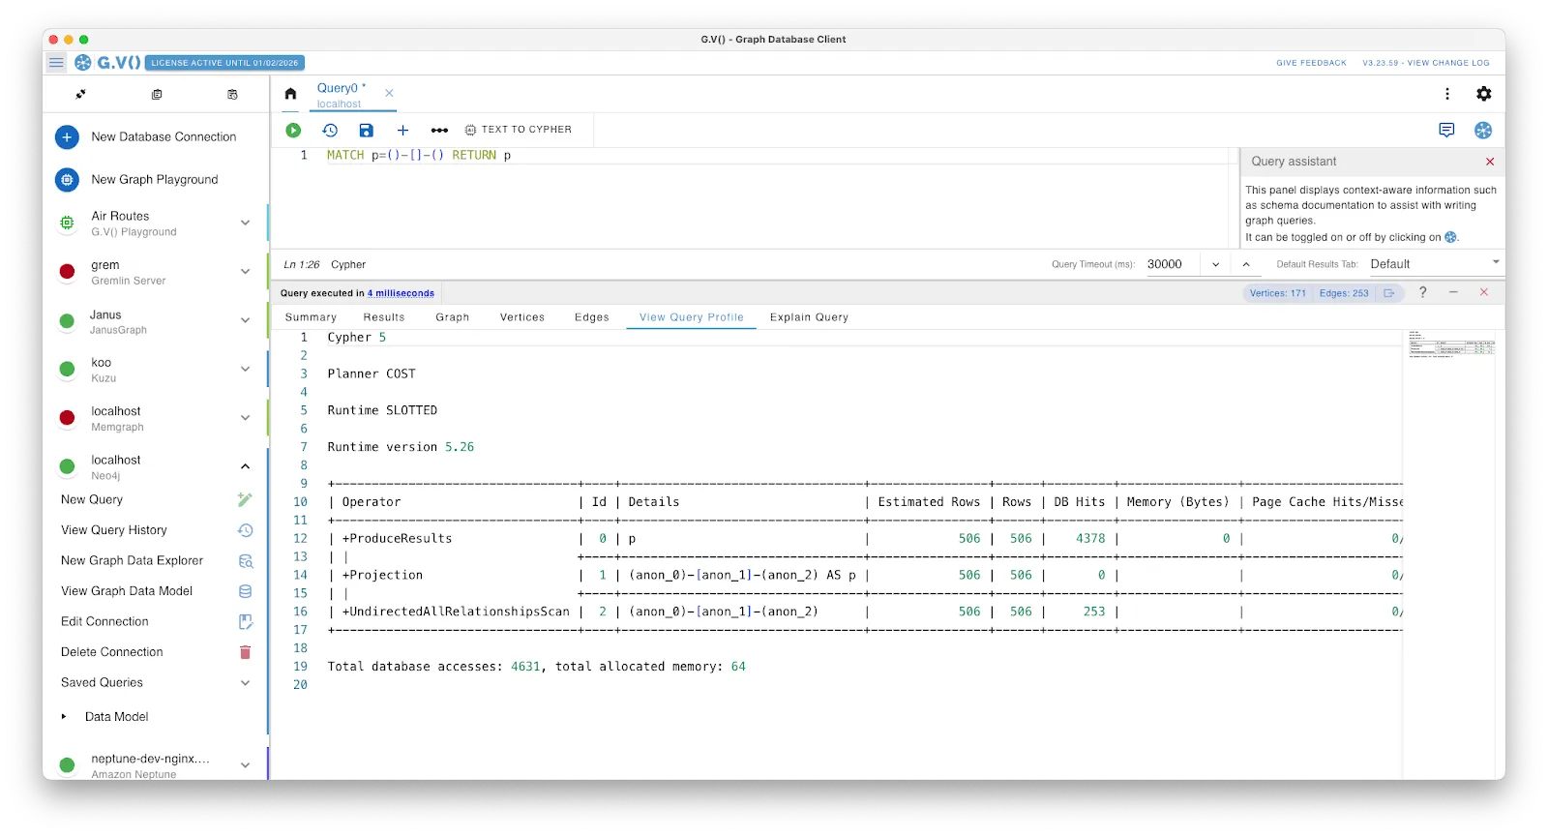The image size is (1548, 836).
Task: Toggle the query assistant snowflake icon
Action: (x=1483, y=130)
